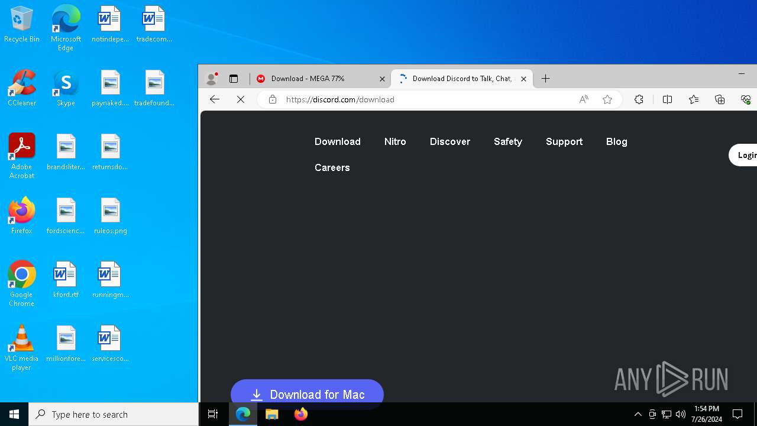Open File Explorer from the taskbar

tap(271, 414)
